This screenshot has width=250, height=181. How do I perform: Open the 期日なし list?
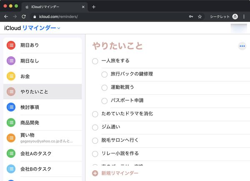(42, 61)
